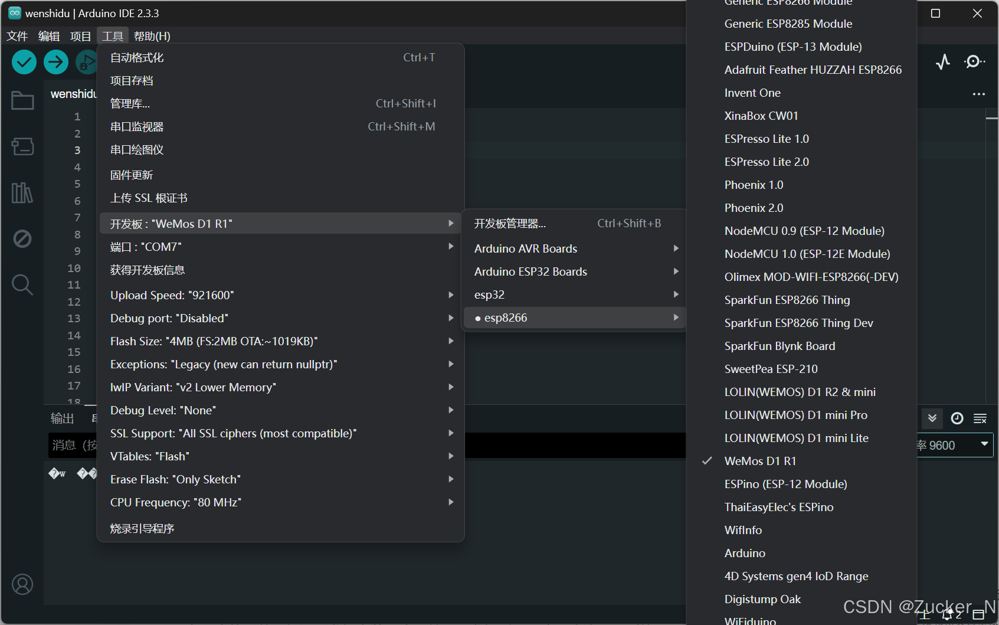Select the checked WeMos D1 R1 board
The height and width of the screenshot is (625, 999).
click(801, 461)
